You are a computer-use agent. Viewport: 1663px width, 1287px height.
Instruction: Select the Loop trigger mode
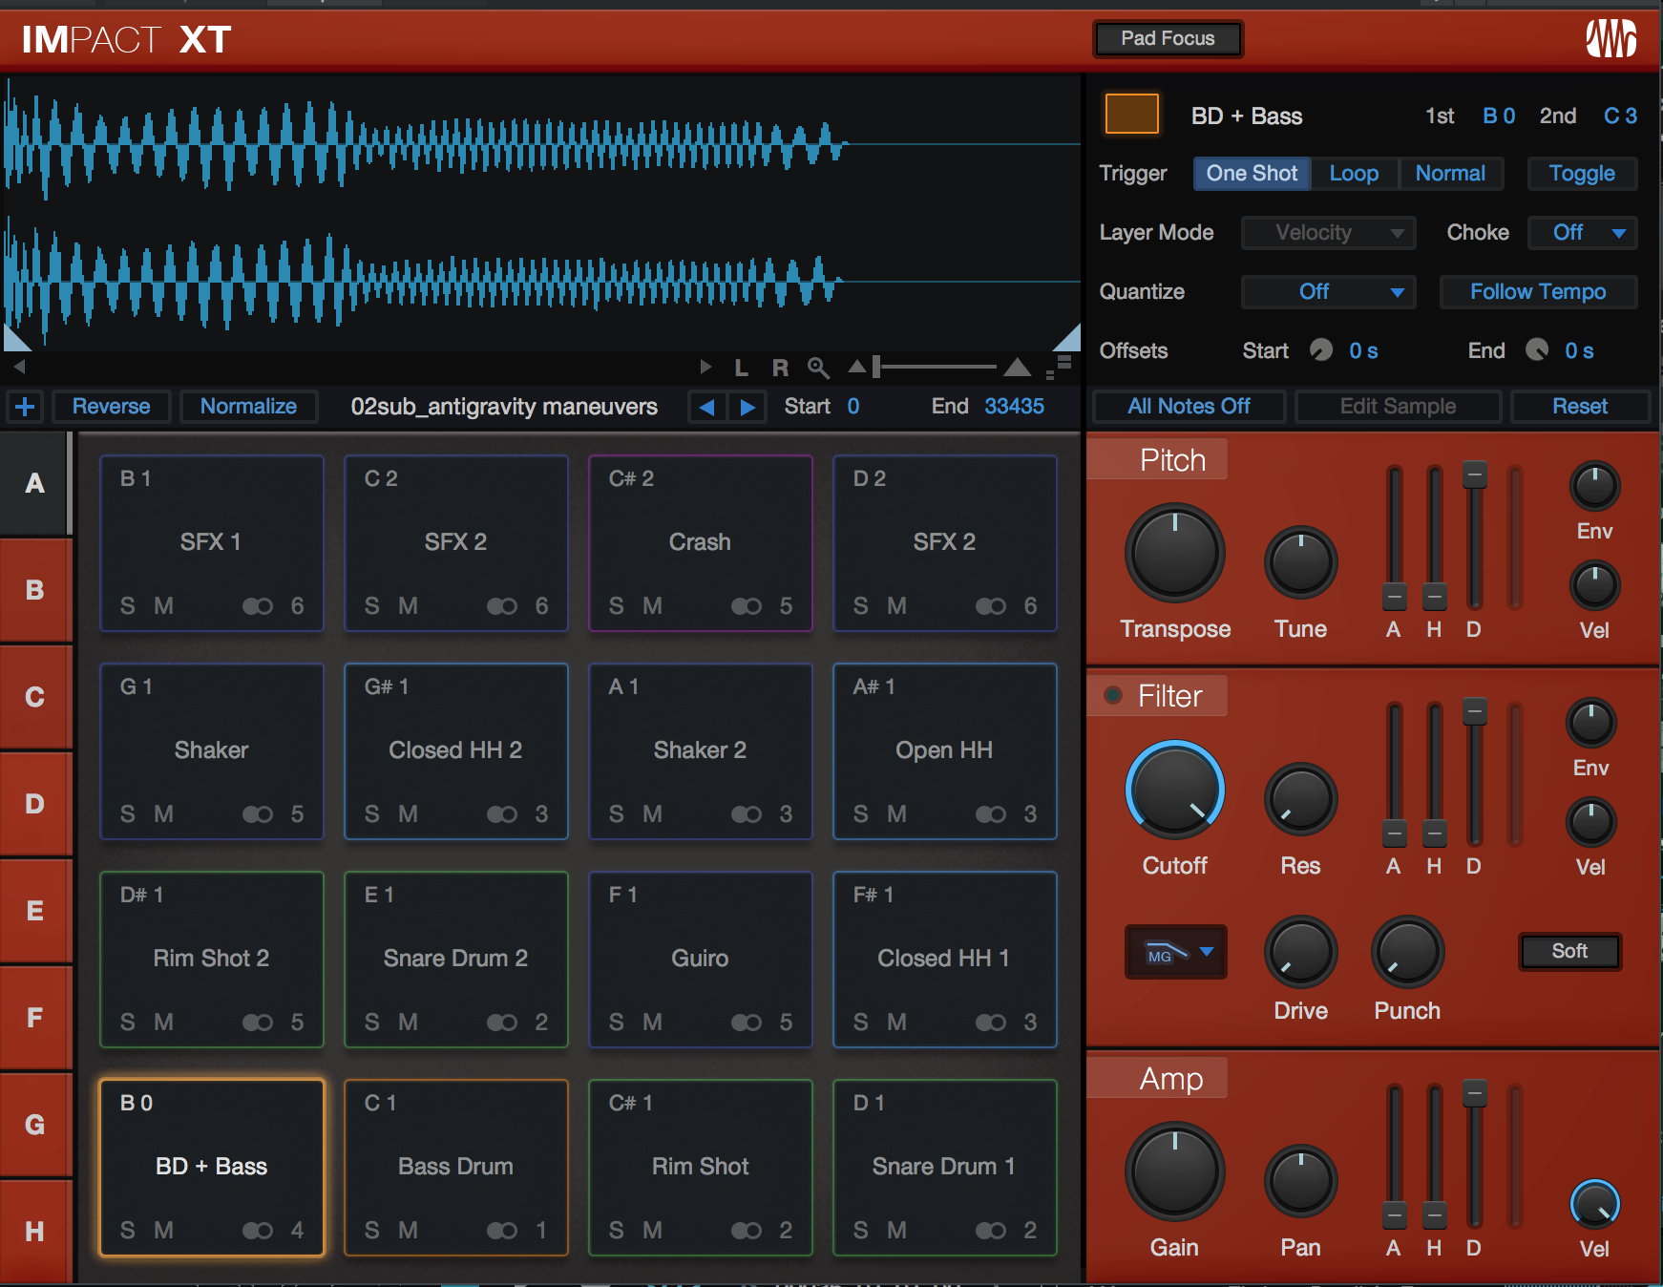click(1354, 174)
